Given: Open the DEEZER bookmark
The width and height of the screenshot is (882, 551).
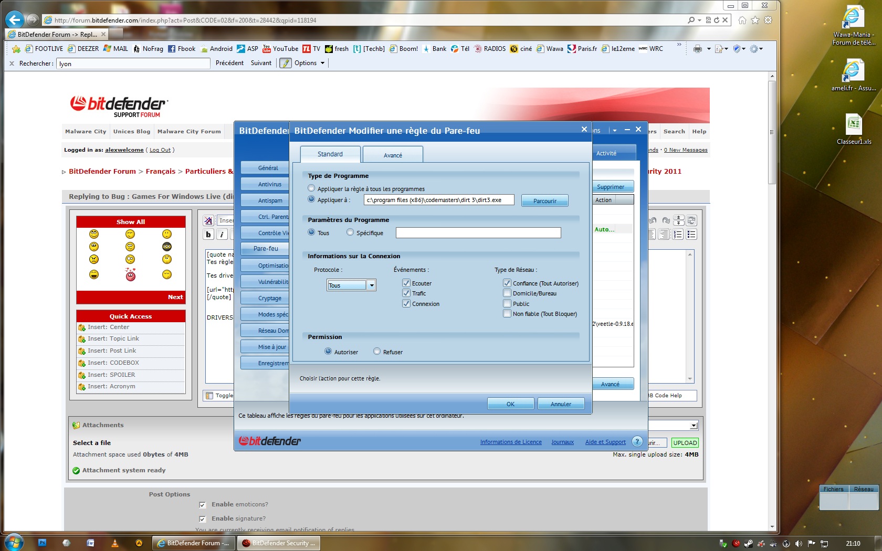Looking at the screenshot, I should click(x=83, y=49).
